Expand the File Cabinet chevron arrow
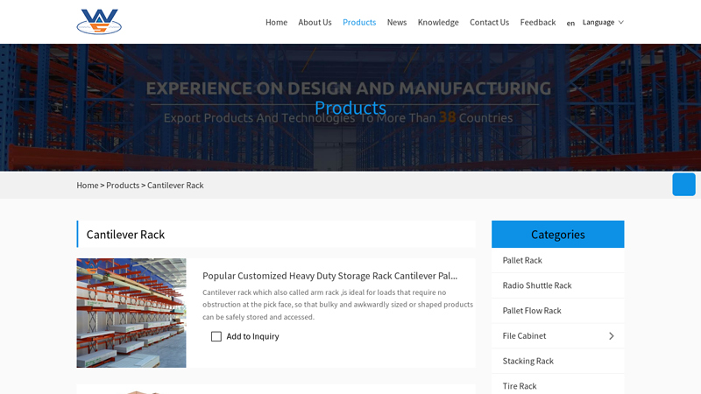The height and width of the screenshot is (394, 701). 611,336
